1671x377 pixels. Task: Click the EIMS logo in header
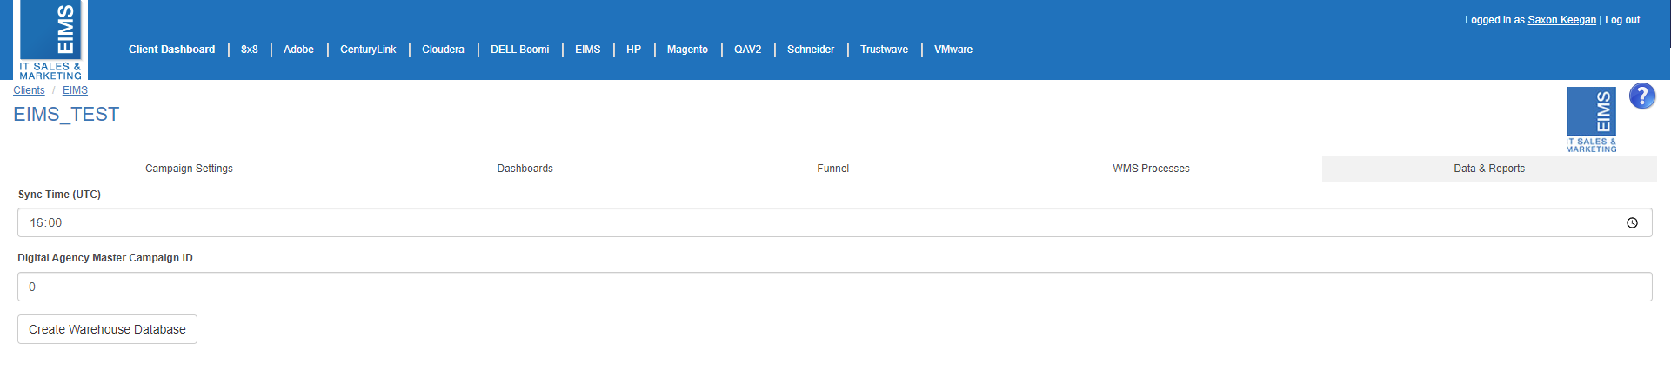pos(51,40)
